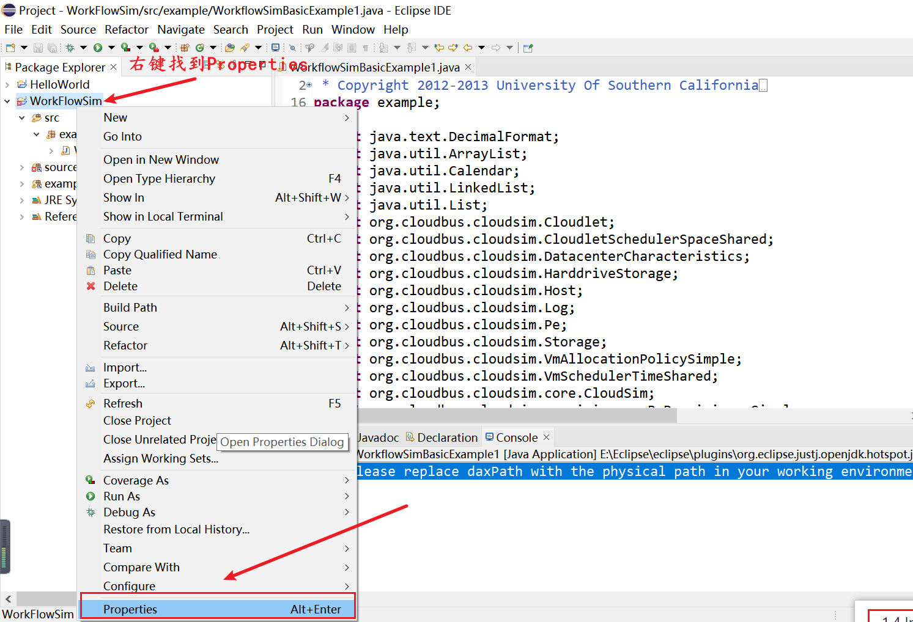Expand the Referenced Libraries node
Screen dimensions: 913x622
(22, 216)
